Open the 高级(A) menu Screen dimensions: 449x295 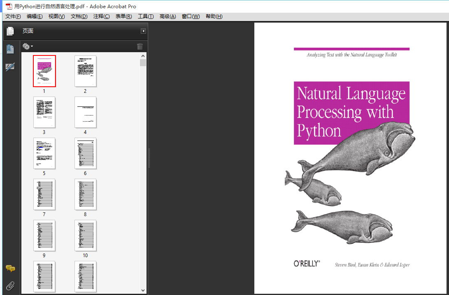click(x=168, y=16)
